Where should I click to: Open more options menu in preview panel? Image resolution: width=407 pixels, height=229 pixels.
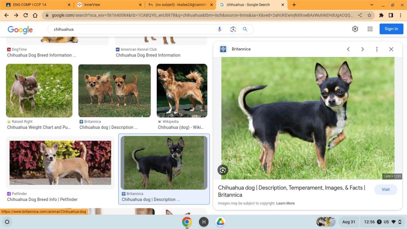[x=377, y=49]
